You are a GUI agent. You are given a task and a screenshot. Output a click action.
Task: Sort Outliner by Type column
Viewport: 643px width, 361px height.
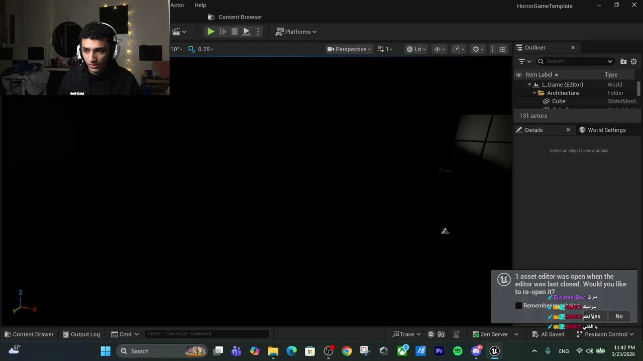click(x=611, y=75)
